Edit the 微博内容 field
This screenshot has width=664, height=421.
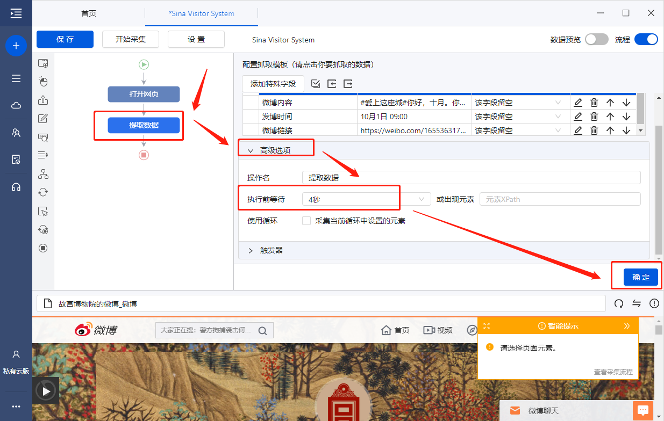coord(578,103)
